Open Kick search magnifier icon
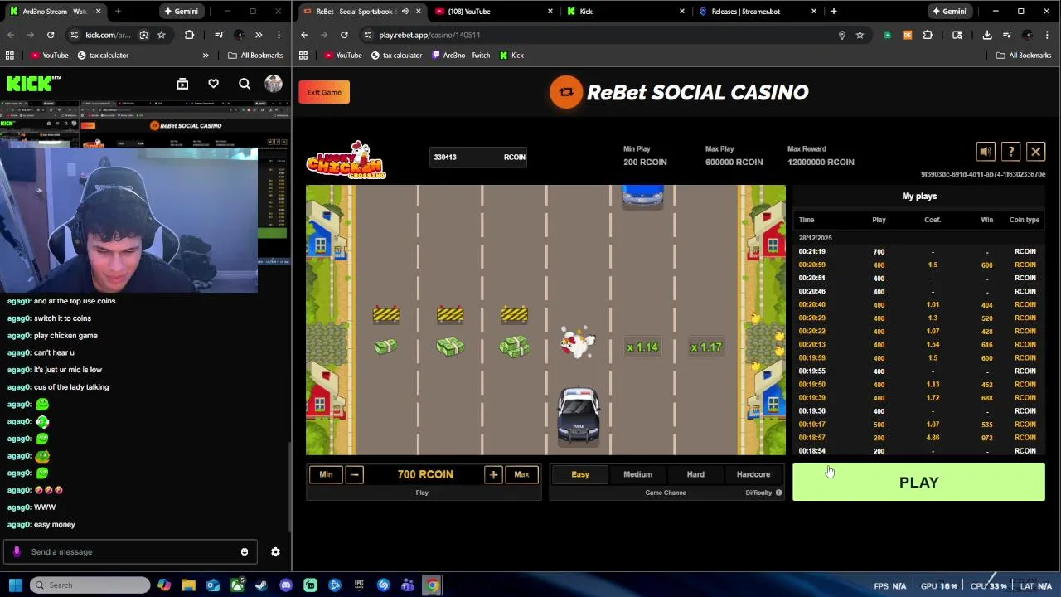This screenshot has width=1061, height=597. pyautogui.click(x=245, y=84)
